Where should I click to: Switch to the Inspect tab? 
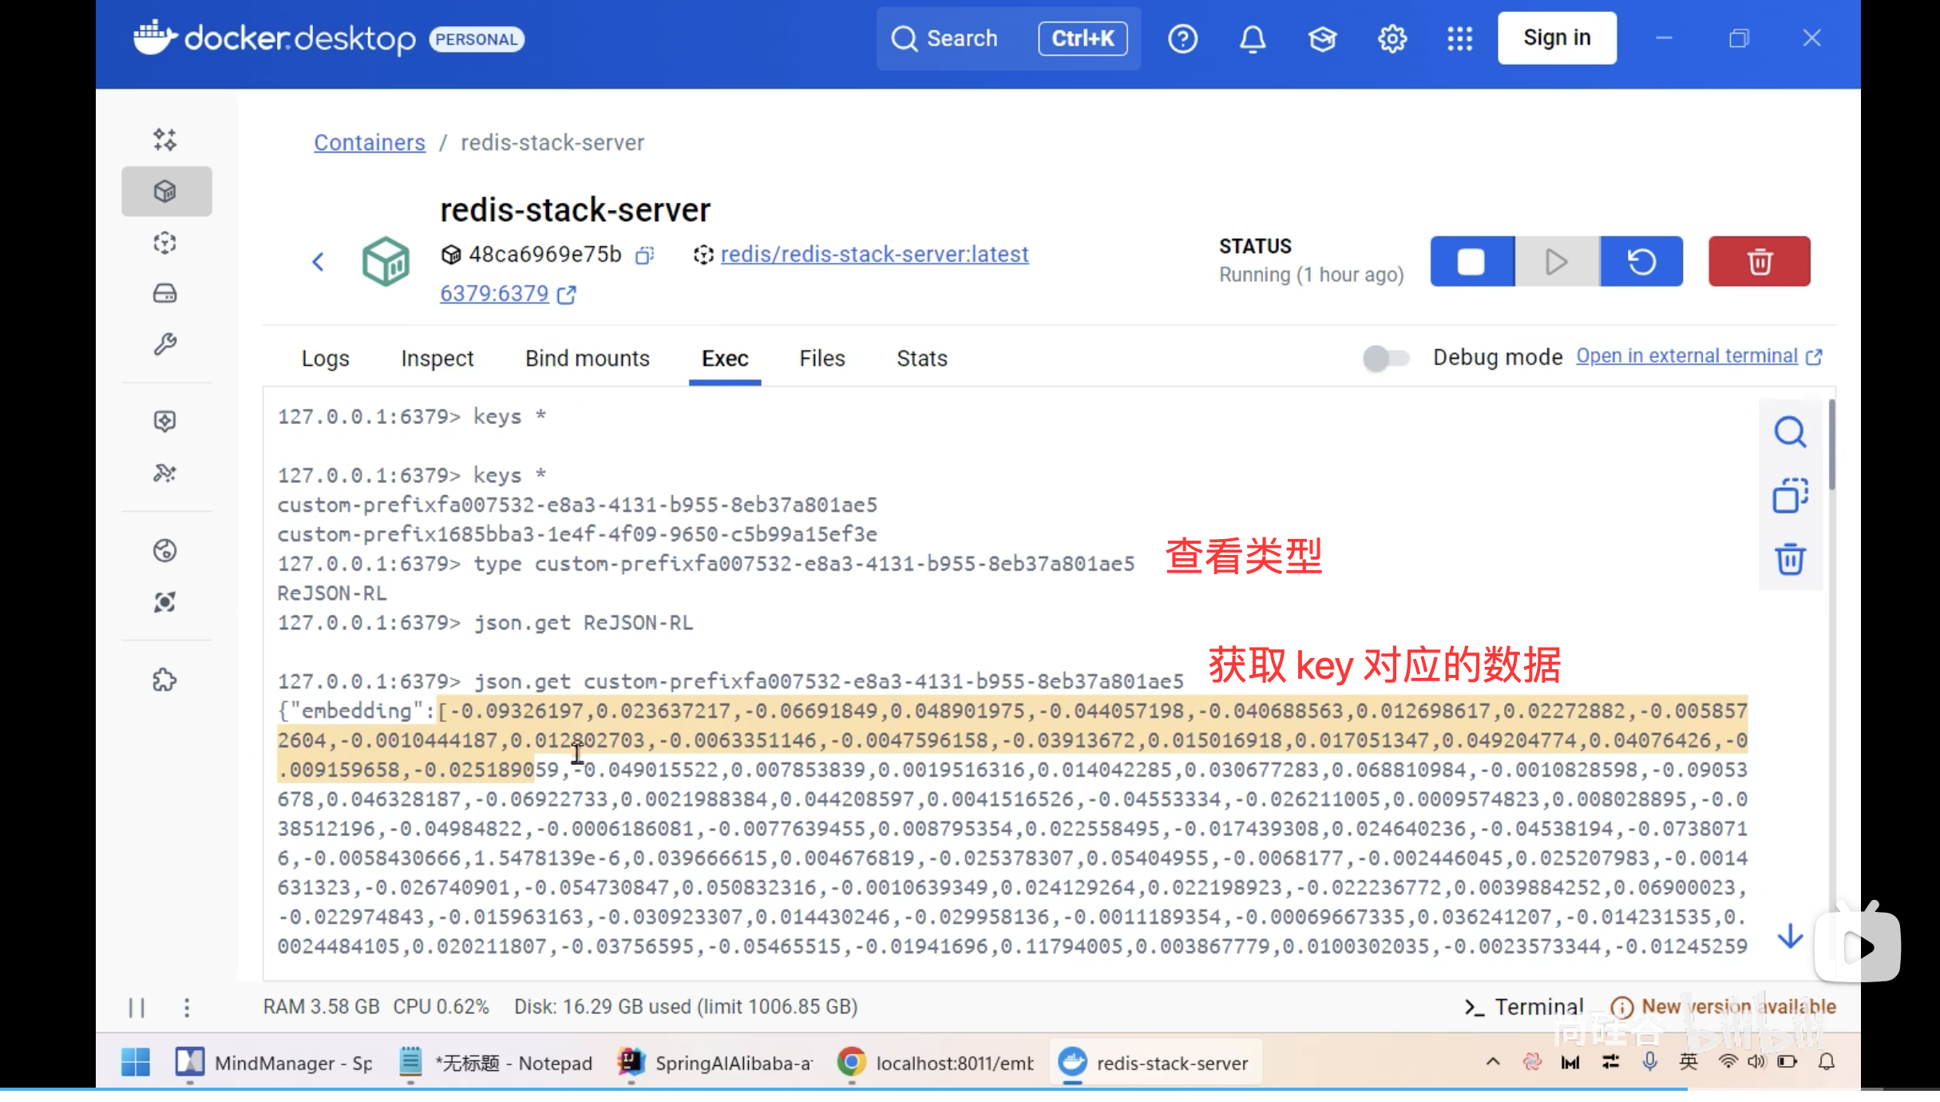click(x=437, y=359)
